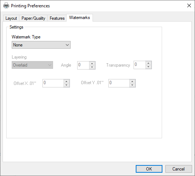Increase the Angle value with up arrow
The width and height of the screenshot is (195, 176).
pyautogui.click(x=92, y=63)
